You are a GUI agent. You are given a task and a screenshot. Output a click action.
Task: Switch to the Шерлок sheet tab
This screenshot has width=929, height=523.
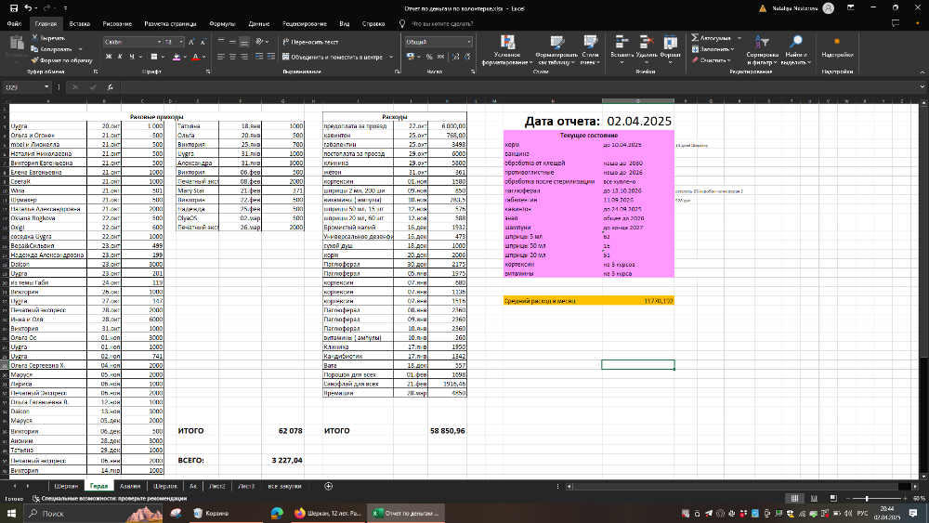pos(165,486)
